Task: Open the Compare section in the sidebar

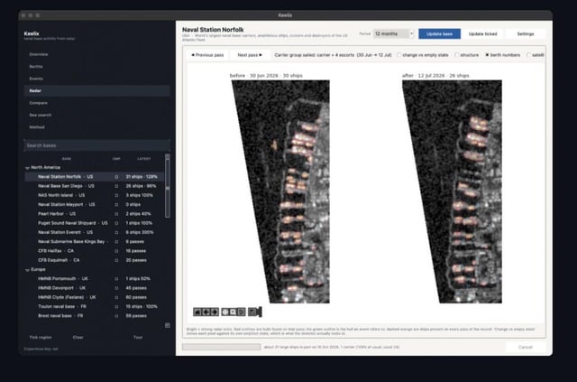Action: point(97,103)
